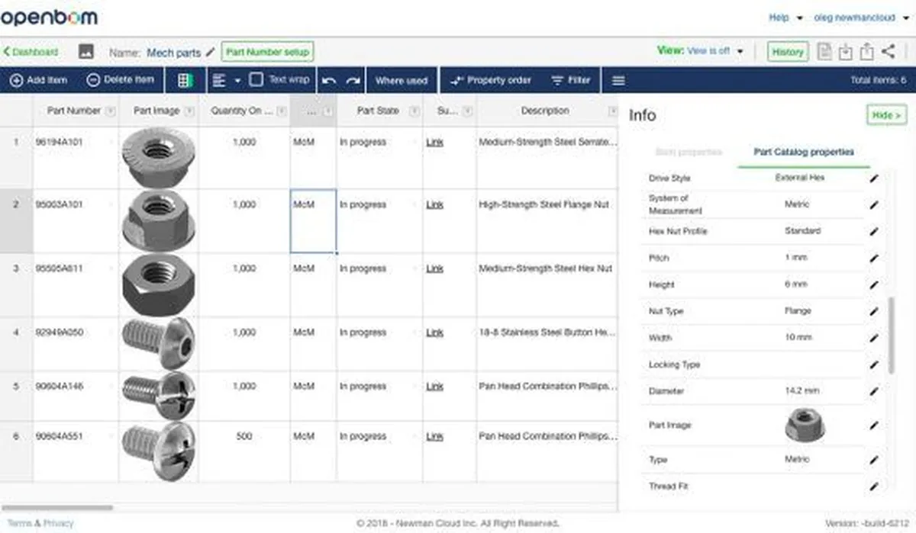This screenshot has height=533, width=916.
Task: Click the OpenBOM logo
Action: tap(49, 18)
